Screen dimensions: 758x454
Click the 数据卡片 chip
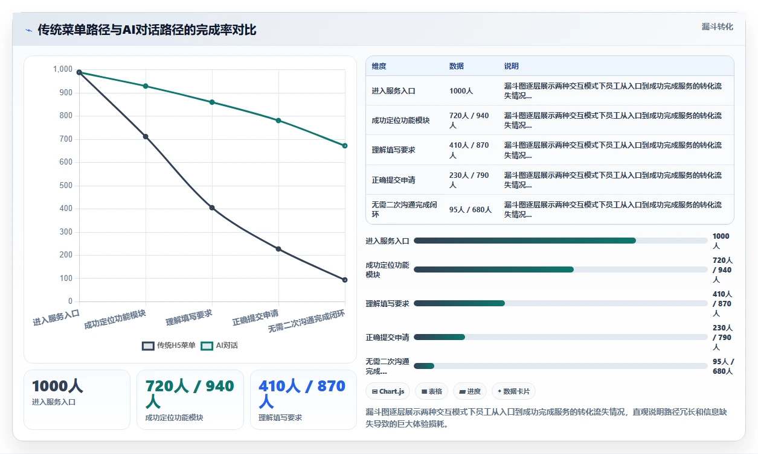pos(513,391)
